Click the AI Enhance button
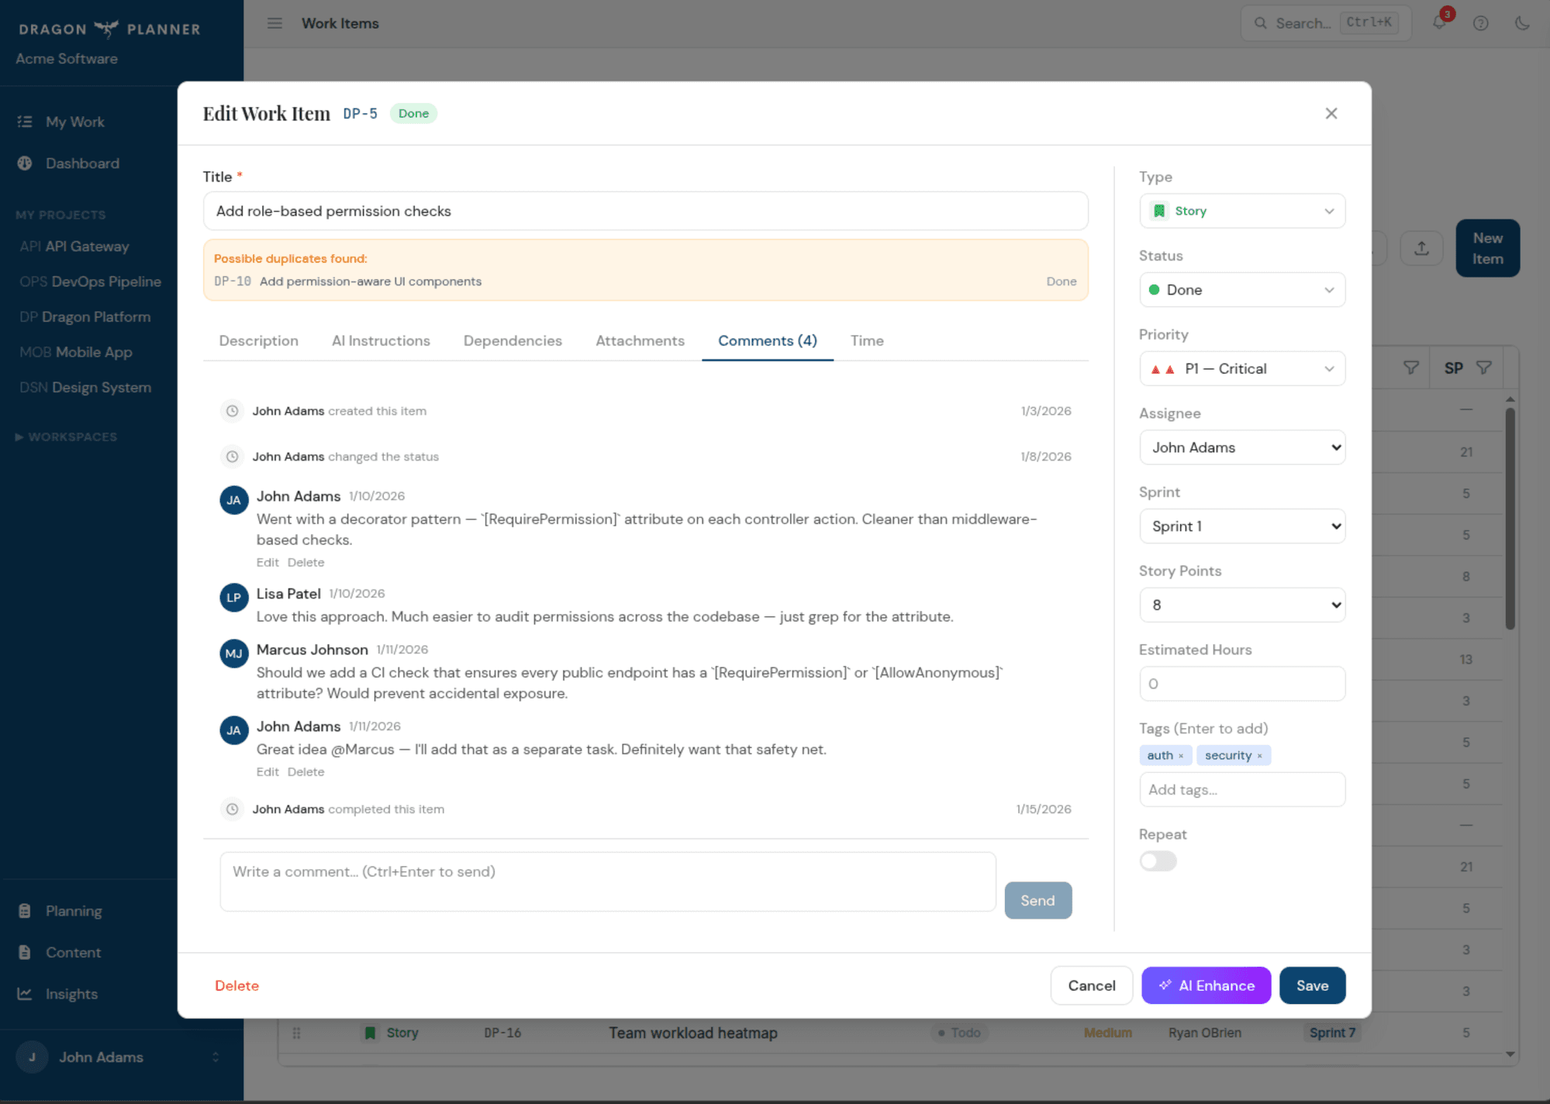 (1206, 985)
